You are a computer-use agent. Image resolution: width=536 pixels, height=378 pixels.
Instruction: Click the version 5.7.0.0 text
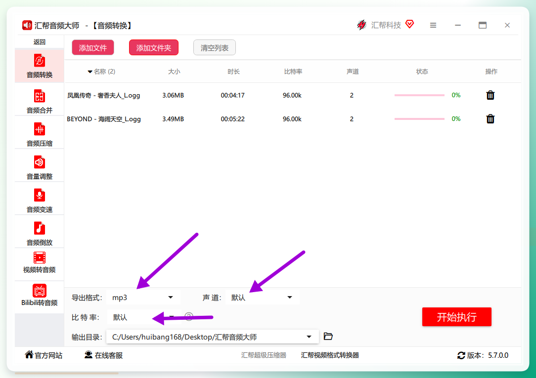pos(498,355)
